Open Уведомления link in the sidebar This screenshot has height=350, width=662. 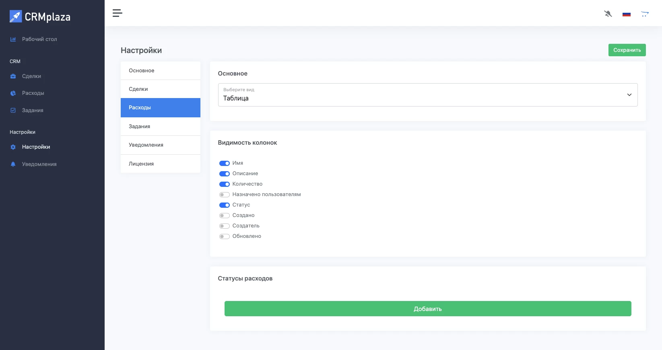(39, 164)
